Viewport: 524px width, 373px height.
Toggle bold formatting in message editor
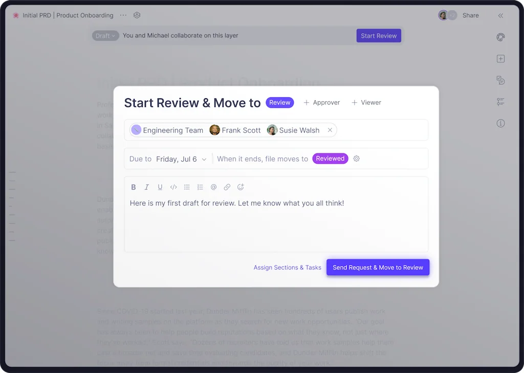[x=134, y=187]
